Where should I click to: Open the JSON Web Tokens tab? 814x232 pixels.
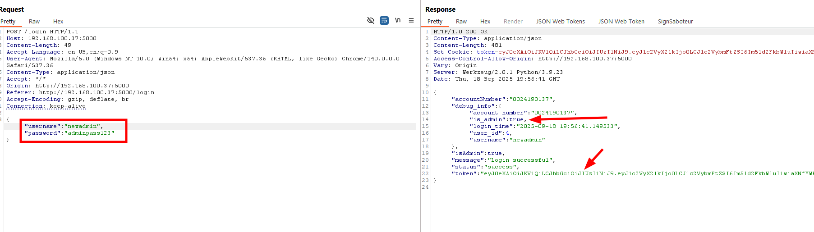click(560, 22)
